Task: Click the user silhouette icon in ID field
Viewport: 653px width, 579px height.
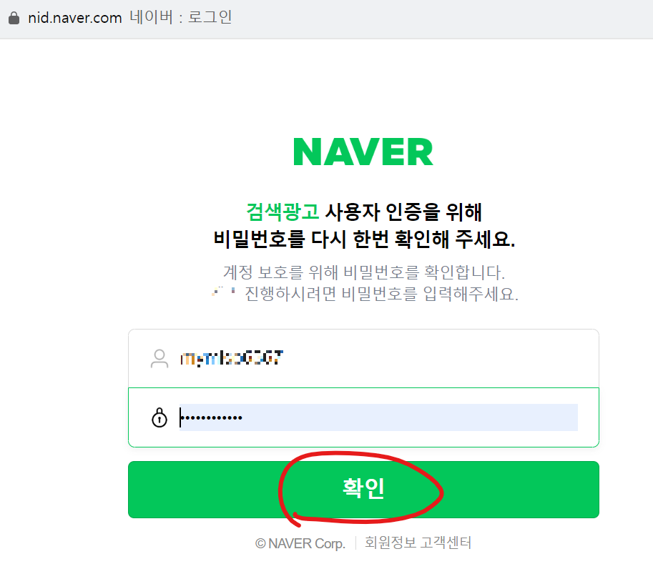Action: (x=159, y=358)
